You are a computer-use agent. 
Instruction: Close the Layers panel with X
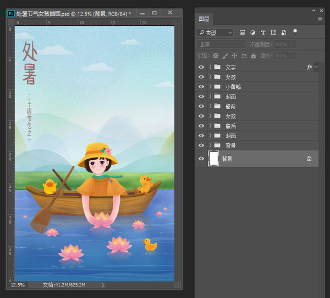click(x=321, y=10)
